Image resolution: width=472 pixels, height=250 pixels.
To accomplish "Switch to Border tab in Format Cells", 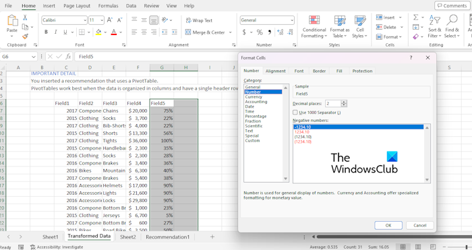I will (319, 71).
